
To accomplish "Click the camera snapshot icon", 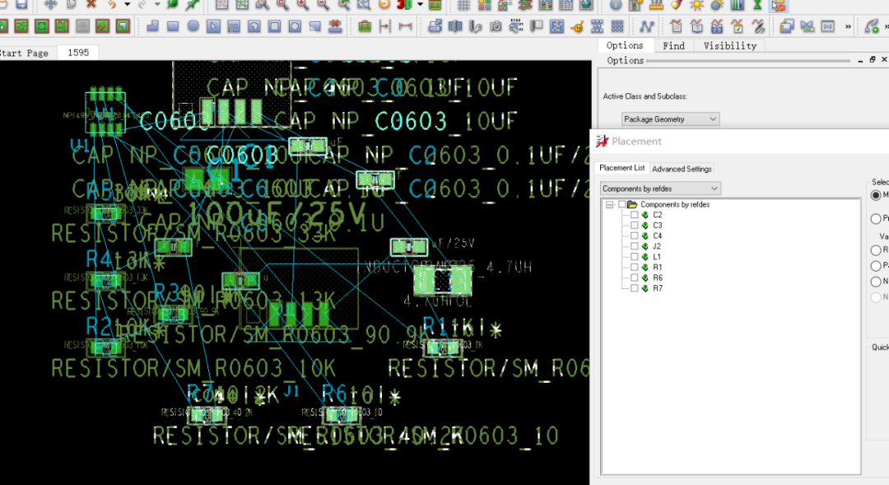I will [496, 26].
